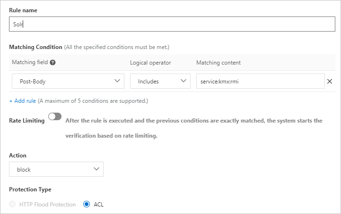The image size is (341, 214).
Task: Click the Rate Limiting label
Action: pos(26,121)
